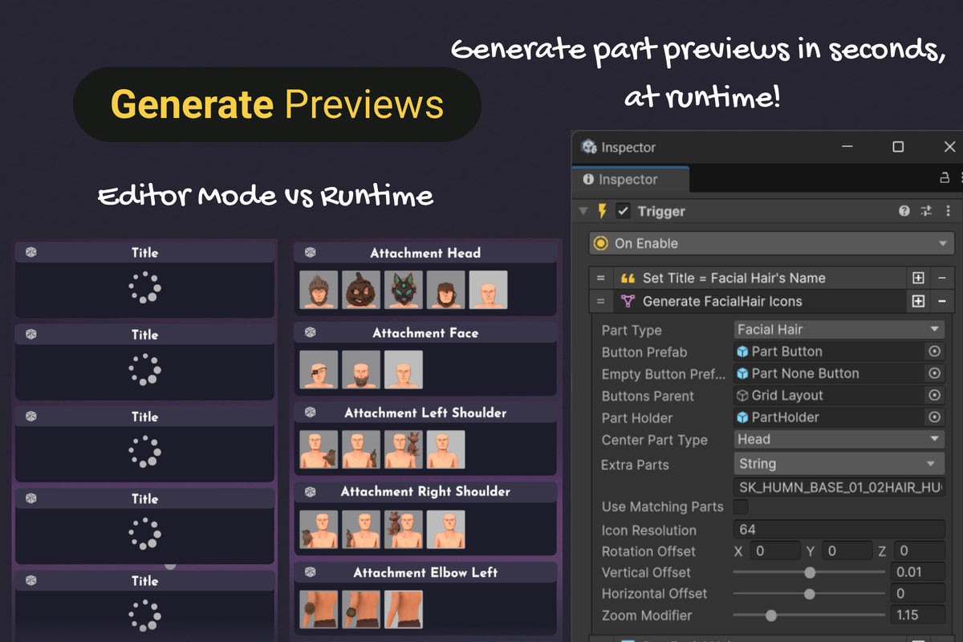Uncheck the Trigger component enable checkbox
The image size is (963, 642).
[622, 211]
